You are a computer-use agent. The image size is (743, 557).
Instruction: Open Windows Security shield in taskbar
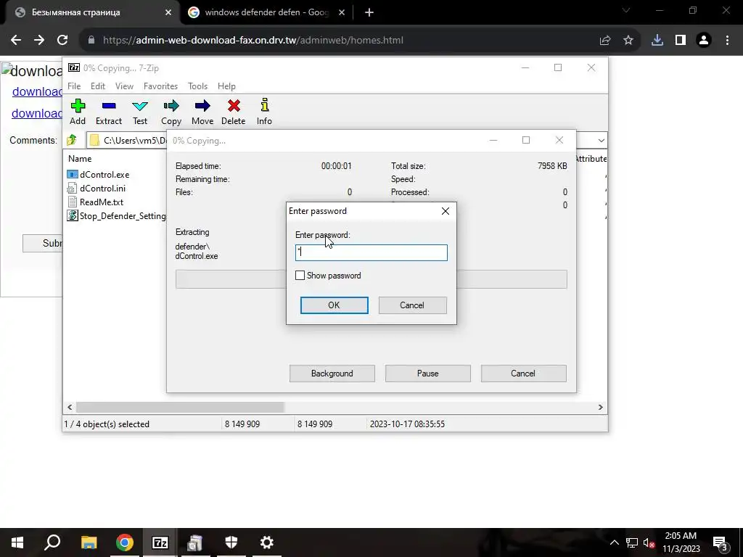pyautogui.click(x=231, y=542)
